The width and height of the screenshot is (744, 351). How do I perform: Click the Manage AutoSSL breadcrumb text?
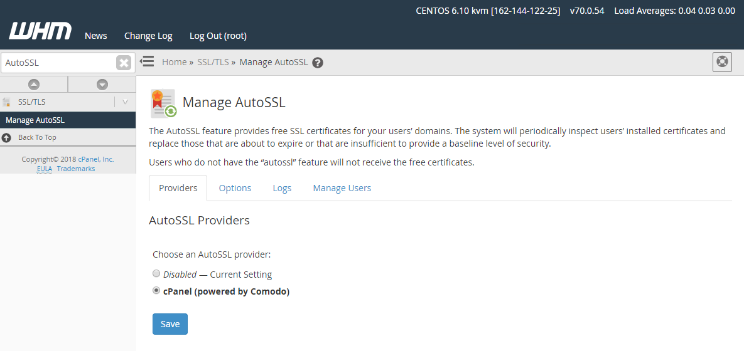274,62
